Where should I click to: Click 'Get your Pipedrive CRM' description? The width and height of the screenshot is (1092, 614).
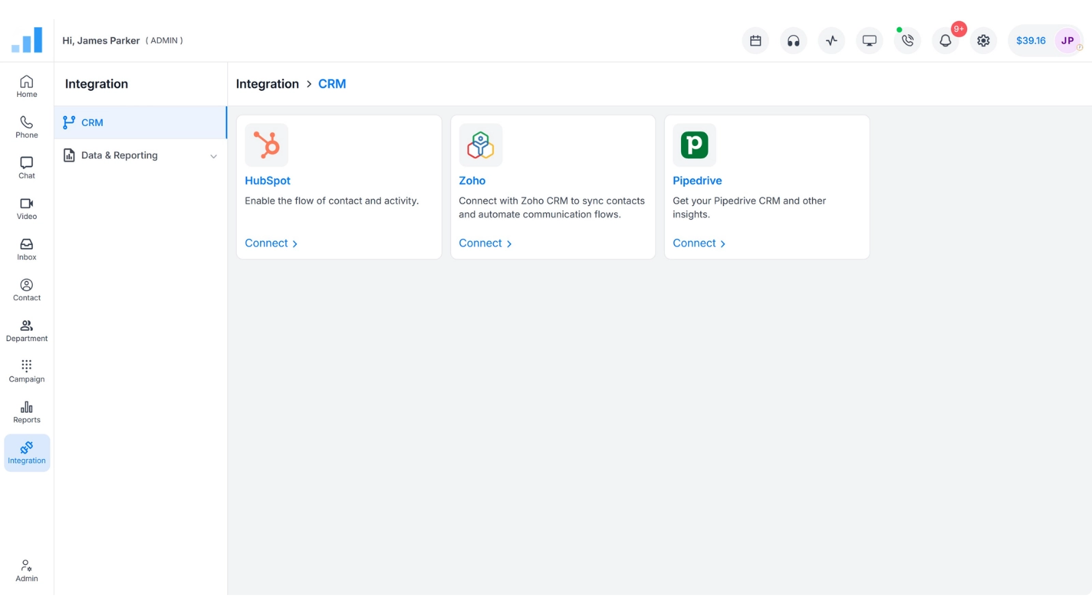749,207
